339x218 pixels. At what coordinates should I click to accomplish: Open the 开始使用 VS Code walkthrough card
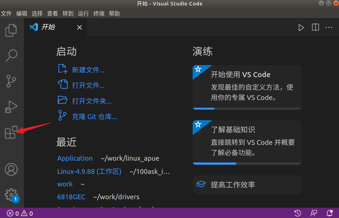247,87
